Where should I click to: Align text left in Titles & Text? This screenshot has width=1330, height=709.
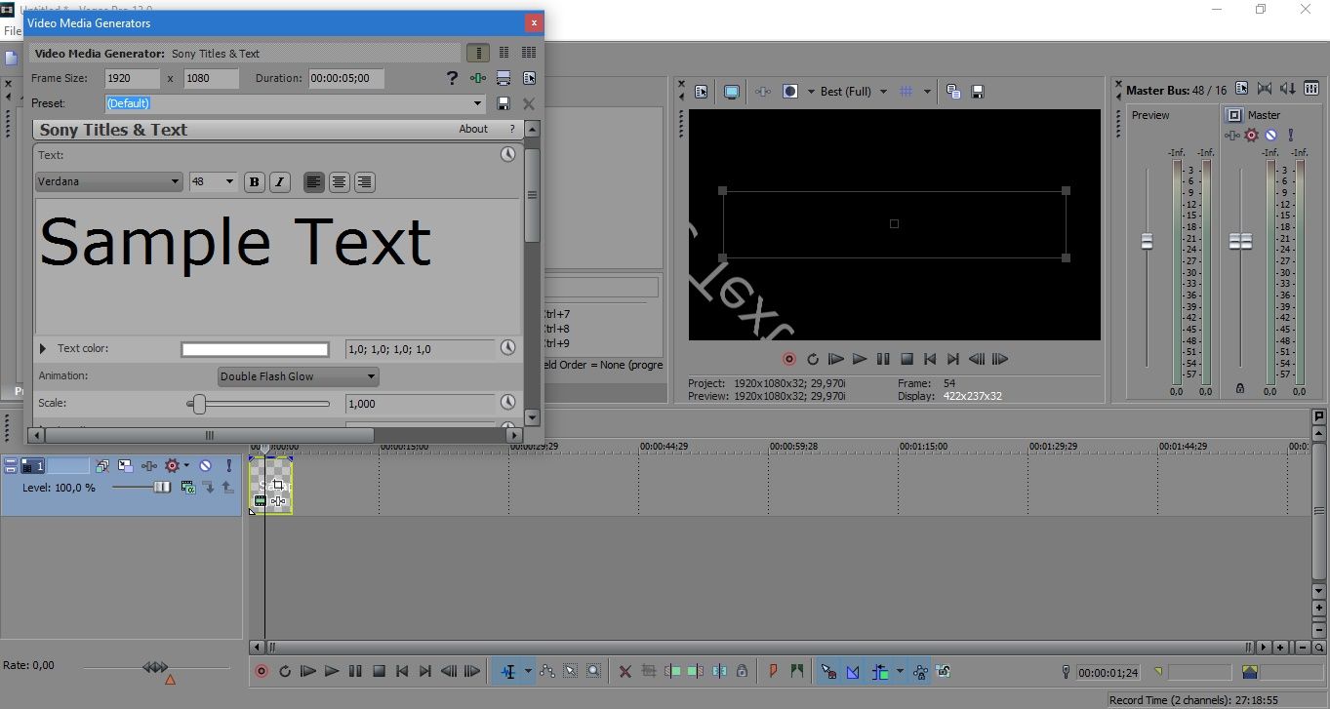[x=314, y=181]
